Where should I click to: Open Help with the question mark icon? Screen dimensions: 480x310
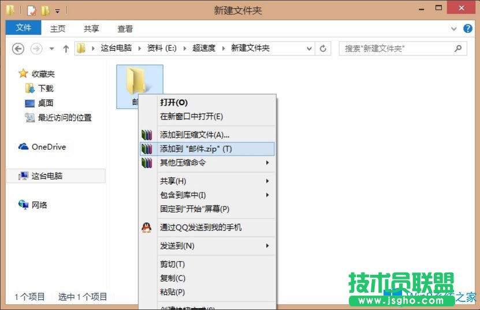467,29
